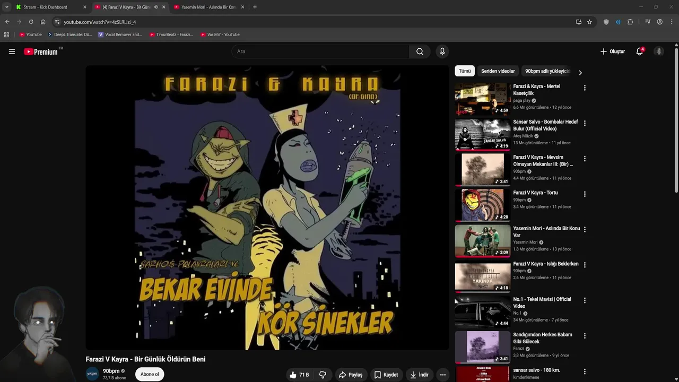
Task: Close the Stream - Kick Dashboard tab
Action: (x=85, y=7)
